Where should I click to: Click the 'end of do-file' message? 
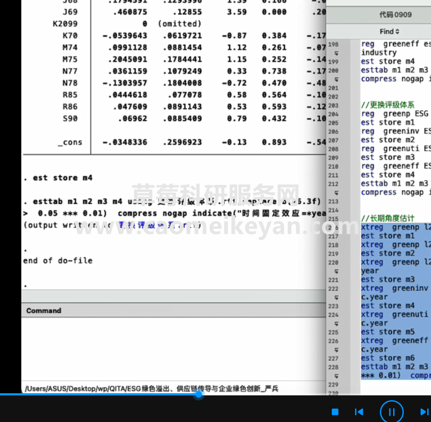click(58, 261)
